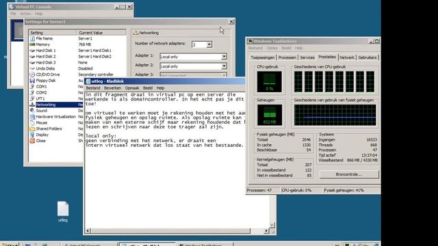The height and width of the screenshot is (246, 438).
Task: Select the File Name setting icon
Action: point(32,38)
